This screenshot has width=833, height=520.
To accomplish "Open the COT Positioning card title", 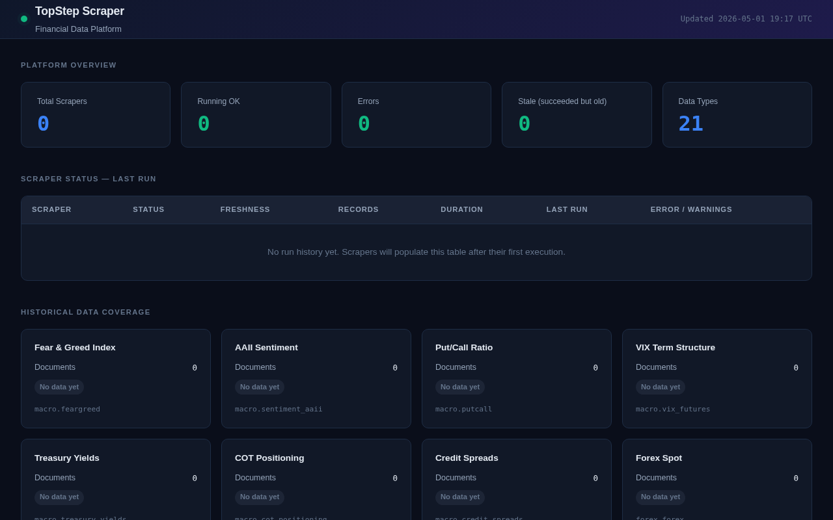I will [x=269, y=458].
